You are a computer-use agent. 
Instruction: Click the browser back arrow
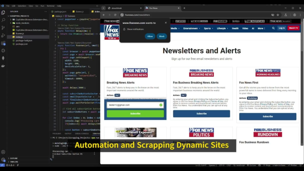click(104, 15)
